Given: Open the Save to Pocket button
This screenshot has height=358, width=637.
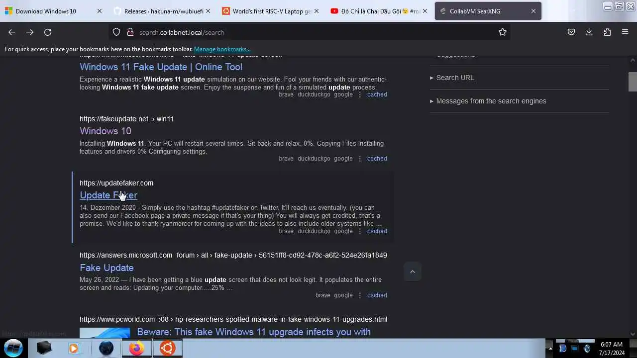Looking at the screenshot, I should point(571,32).
